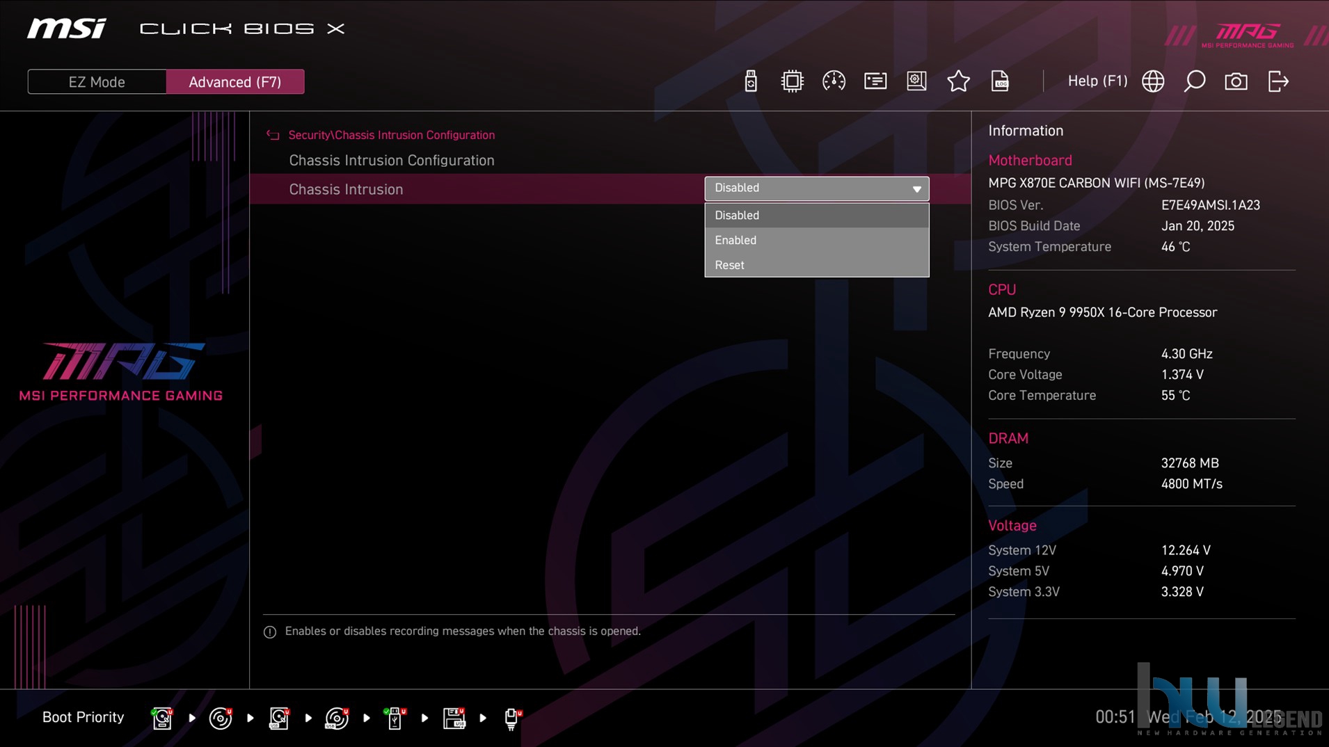
Task: Choose Reset in the dropdown list
Action: pos(817,265)
